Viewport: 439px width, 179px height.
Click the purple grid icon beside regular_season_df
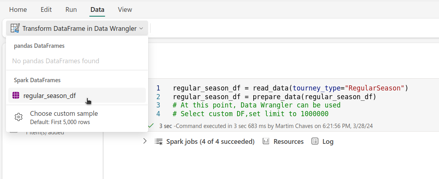tap(16, 95)
